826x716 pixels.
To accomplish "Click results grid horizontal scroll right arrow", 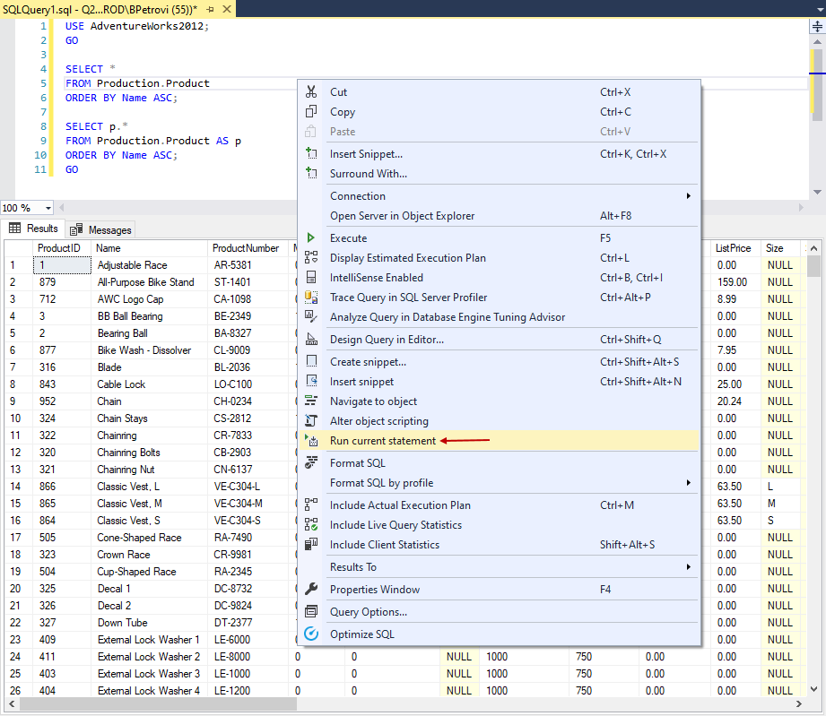I will (x=798, y=703).
